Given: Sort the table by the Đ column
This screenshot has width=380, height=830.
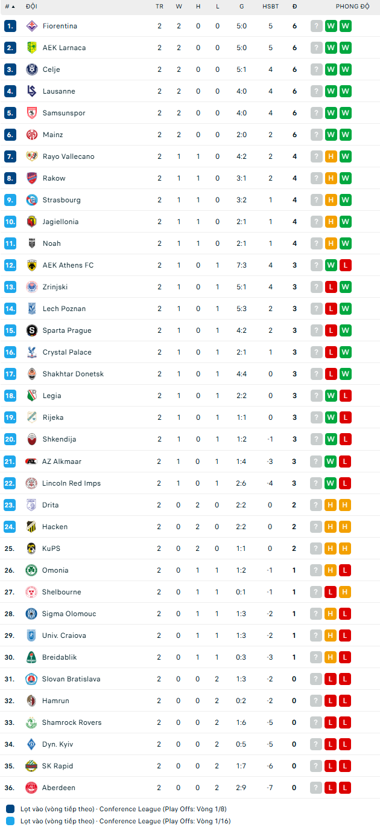Looking at the screenshot, I should point(294,7).
